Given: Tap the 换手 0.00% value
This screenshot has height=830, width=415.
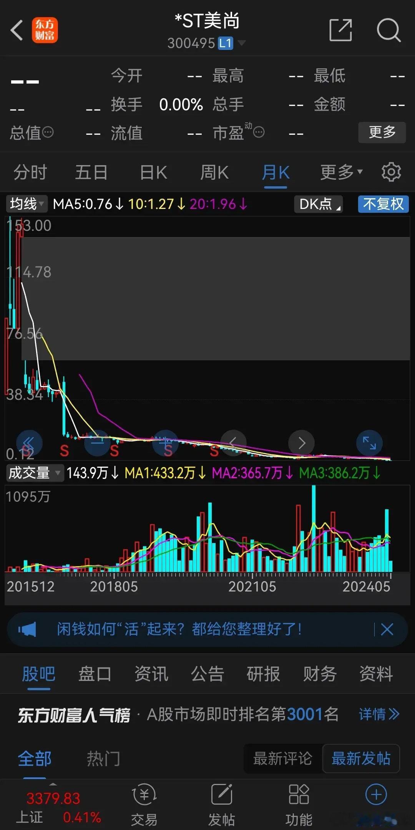Looking at the screenshot, I should [x=181, y=104].
